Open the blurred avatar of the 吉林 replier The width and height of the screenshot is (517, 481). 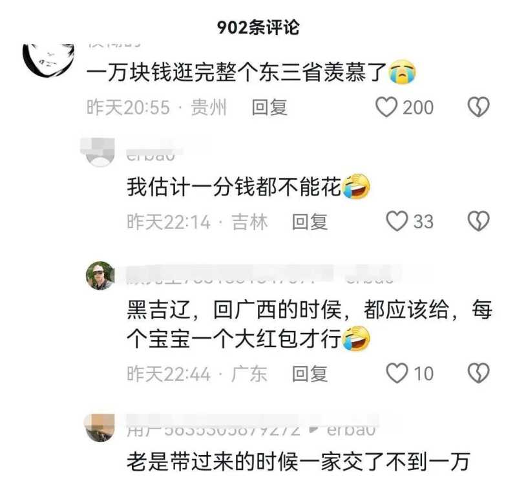click(100, 153)
